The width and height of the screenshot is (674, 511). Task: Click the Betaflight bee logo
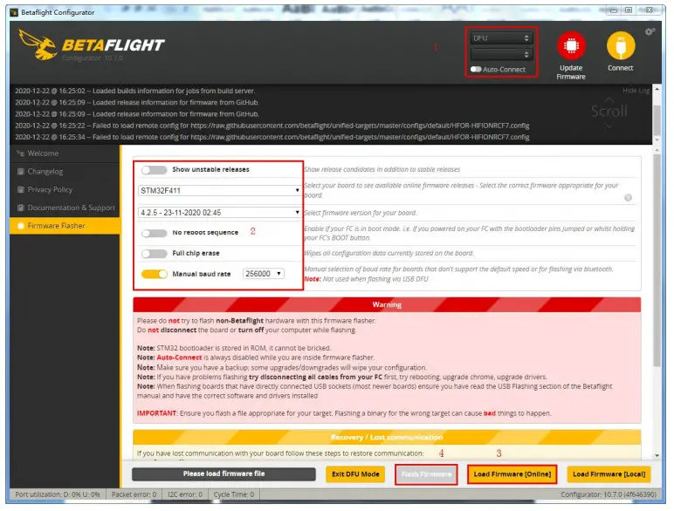38,44
